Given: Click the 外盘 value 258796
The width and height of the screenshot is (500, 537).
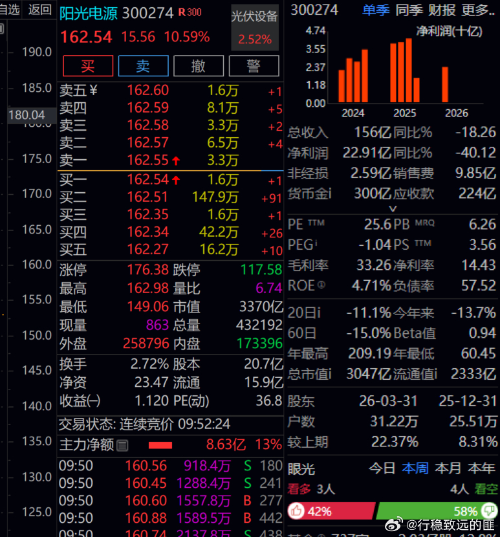Looking at the screenshot, I should (146, 344).
